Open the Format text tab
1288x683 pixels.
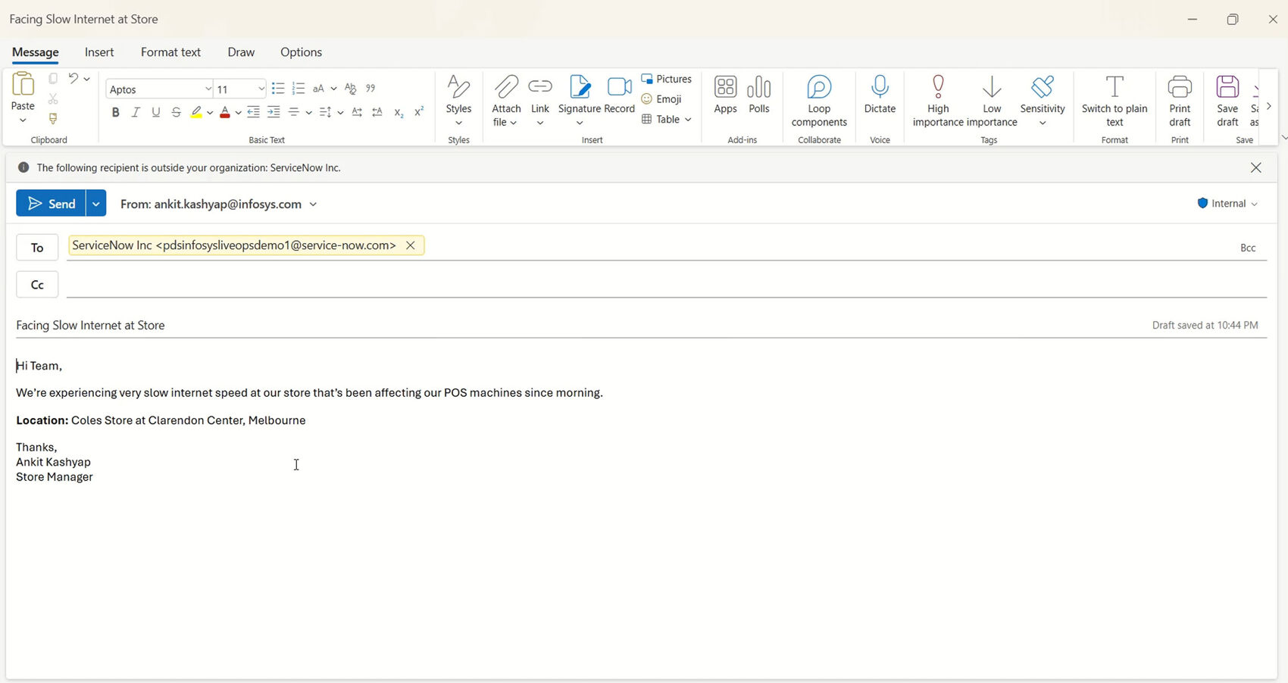click(170, 52)
